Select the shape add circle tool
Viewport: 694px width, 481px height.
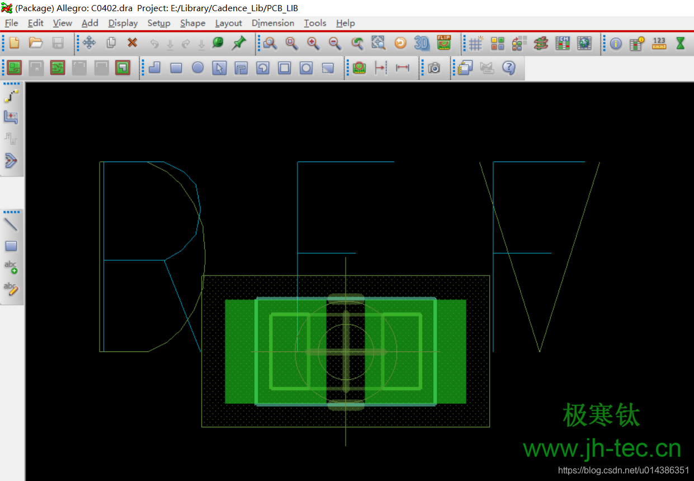(198, 68)
